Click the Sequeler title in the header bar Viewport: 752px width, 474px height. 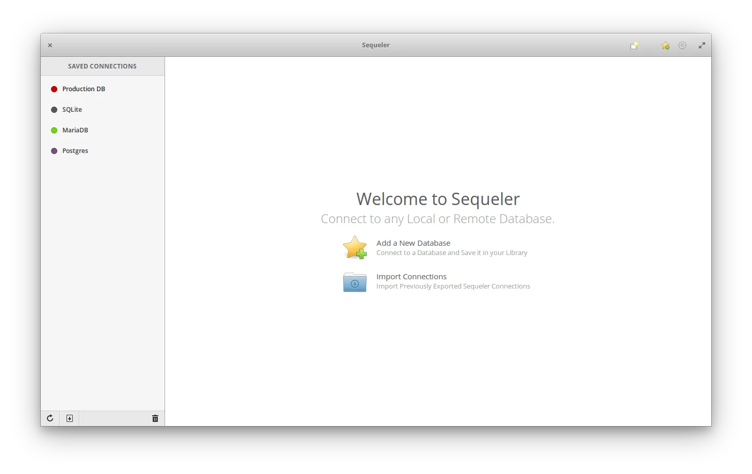[375, 45]
